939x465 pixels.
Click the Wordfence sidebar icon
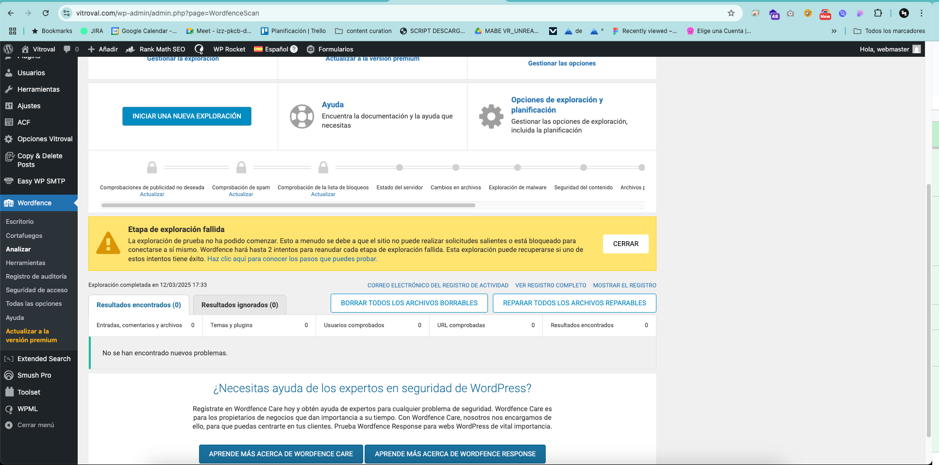[x=9, y=203]
